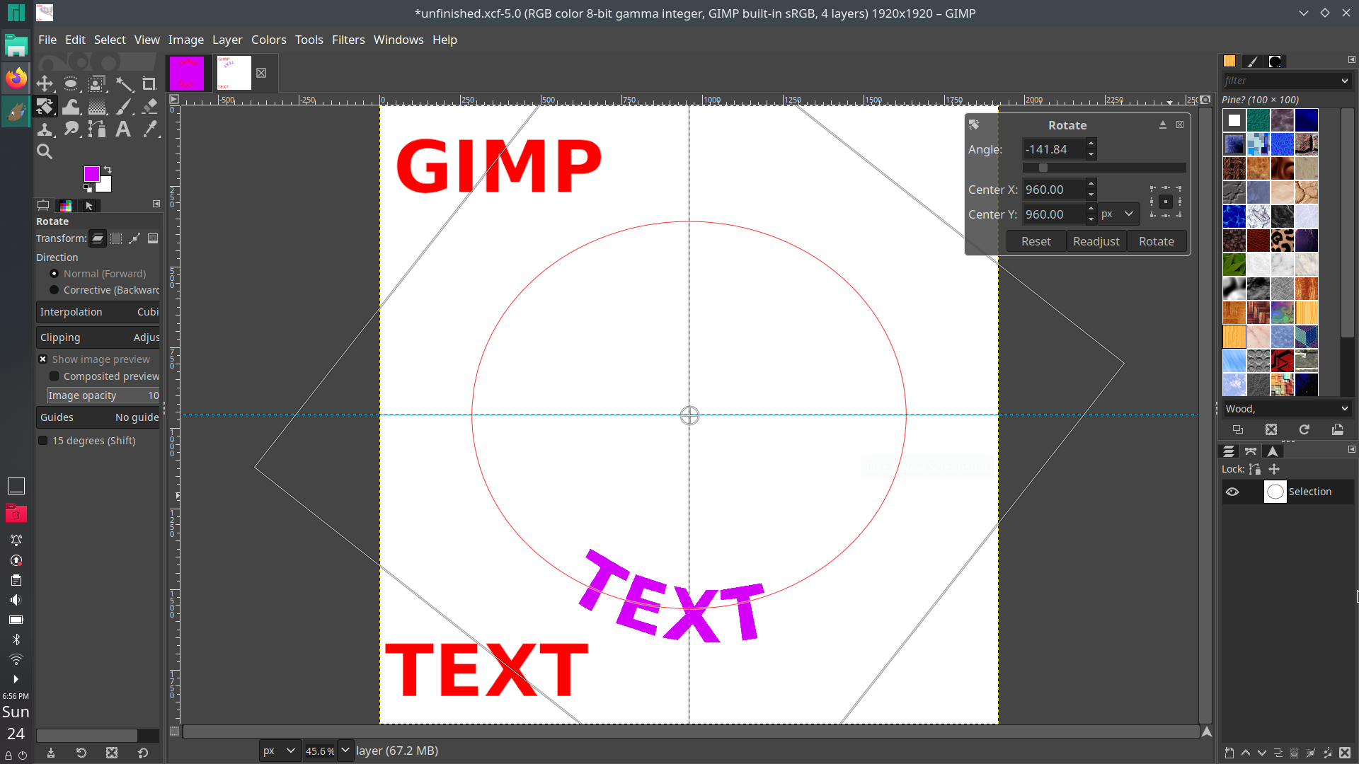Screen dimensions: 1359x764
Task: Select the Smudge tool
Action: click(71, 129)
